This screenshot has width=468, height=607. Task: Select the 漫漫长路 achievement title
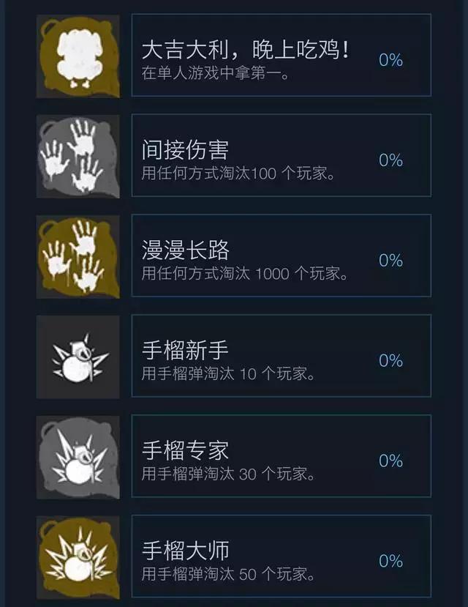(x=185, y=250)
